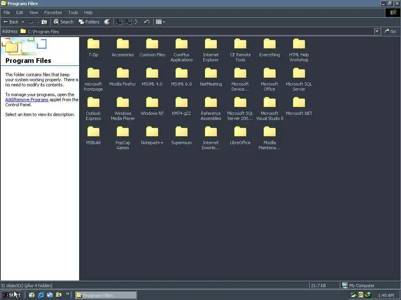The height and width of the screenshot is (300, 401).
Task: Click the address field showing C:\Program Files
Action: click(197, 31)
